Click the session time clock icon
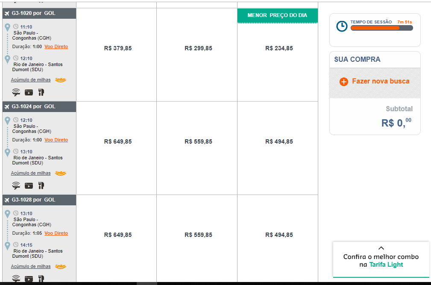 click(342, 26)
